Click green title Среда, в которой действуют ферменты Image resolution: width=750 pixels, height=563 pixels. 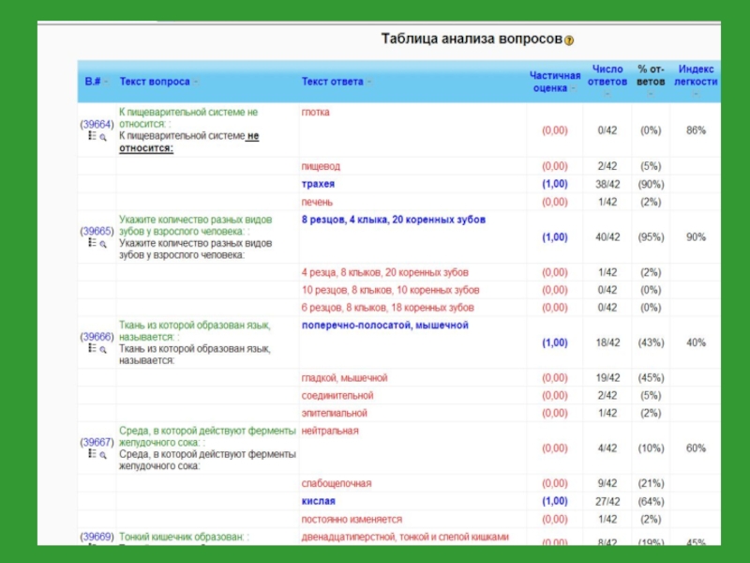pyautogui.click(x=207, y=436)
